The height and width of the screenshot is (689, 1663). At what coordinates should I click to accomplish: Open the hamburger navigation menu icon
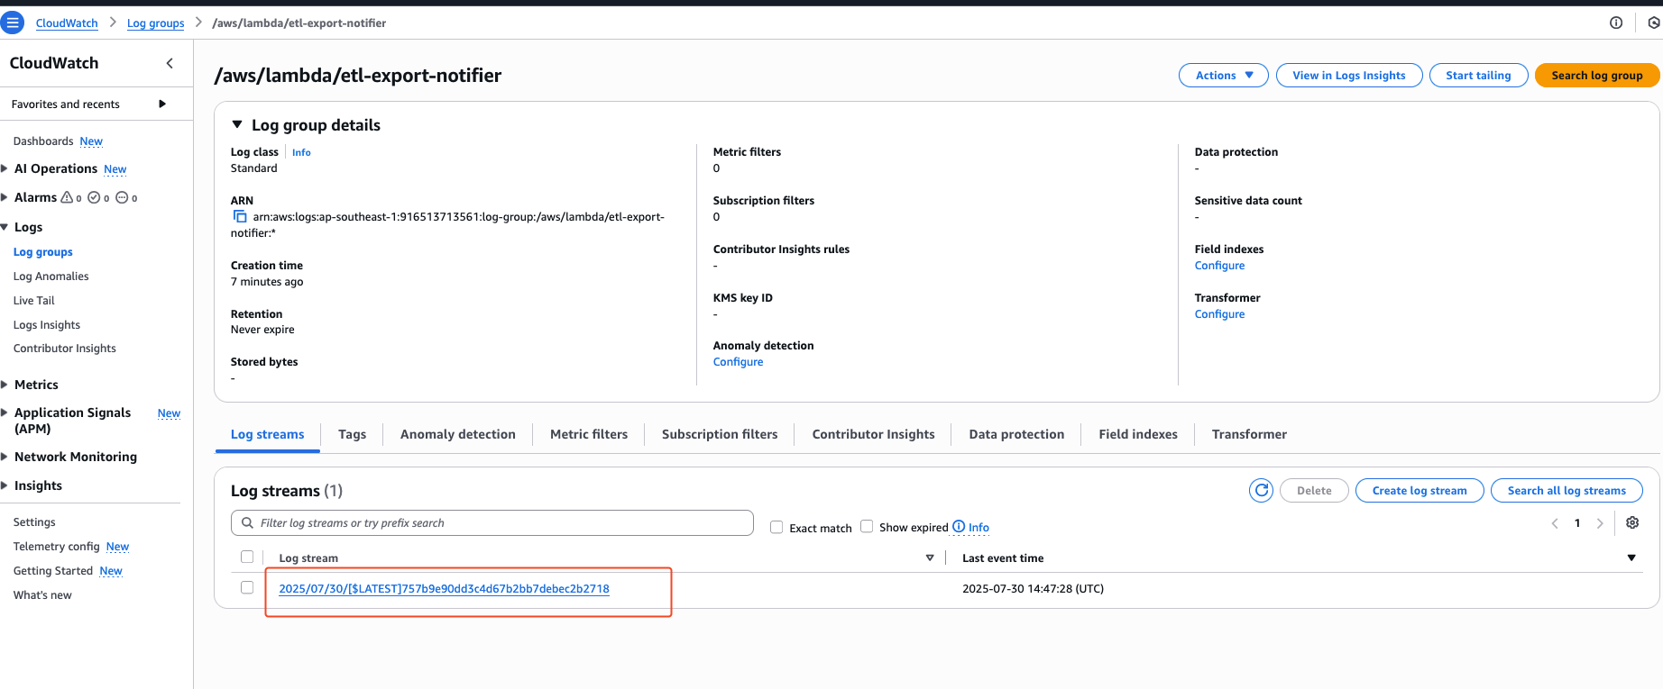point(13,23)
